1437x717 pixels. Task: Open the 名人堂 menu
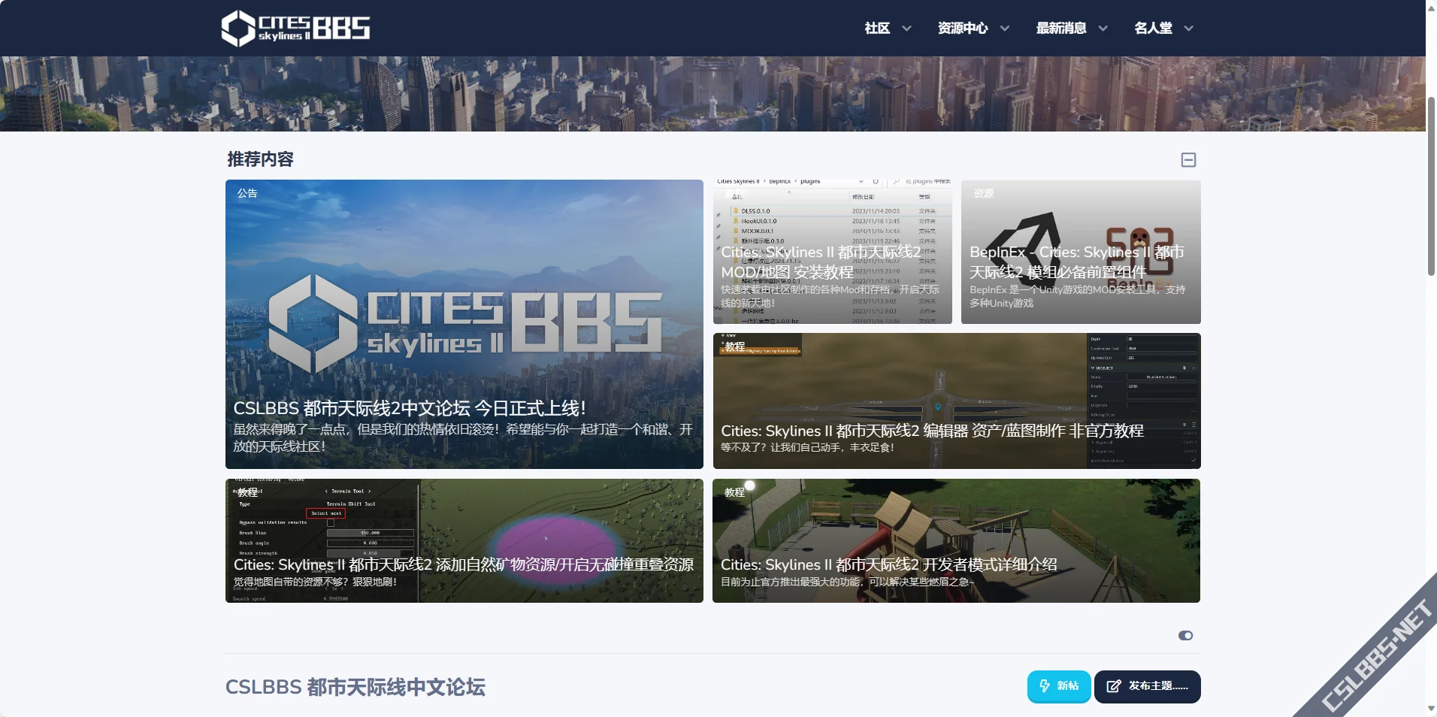[x=1153, y=28]
